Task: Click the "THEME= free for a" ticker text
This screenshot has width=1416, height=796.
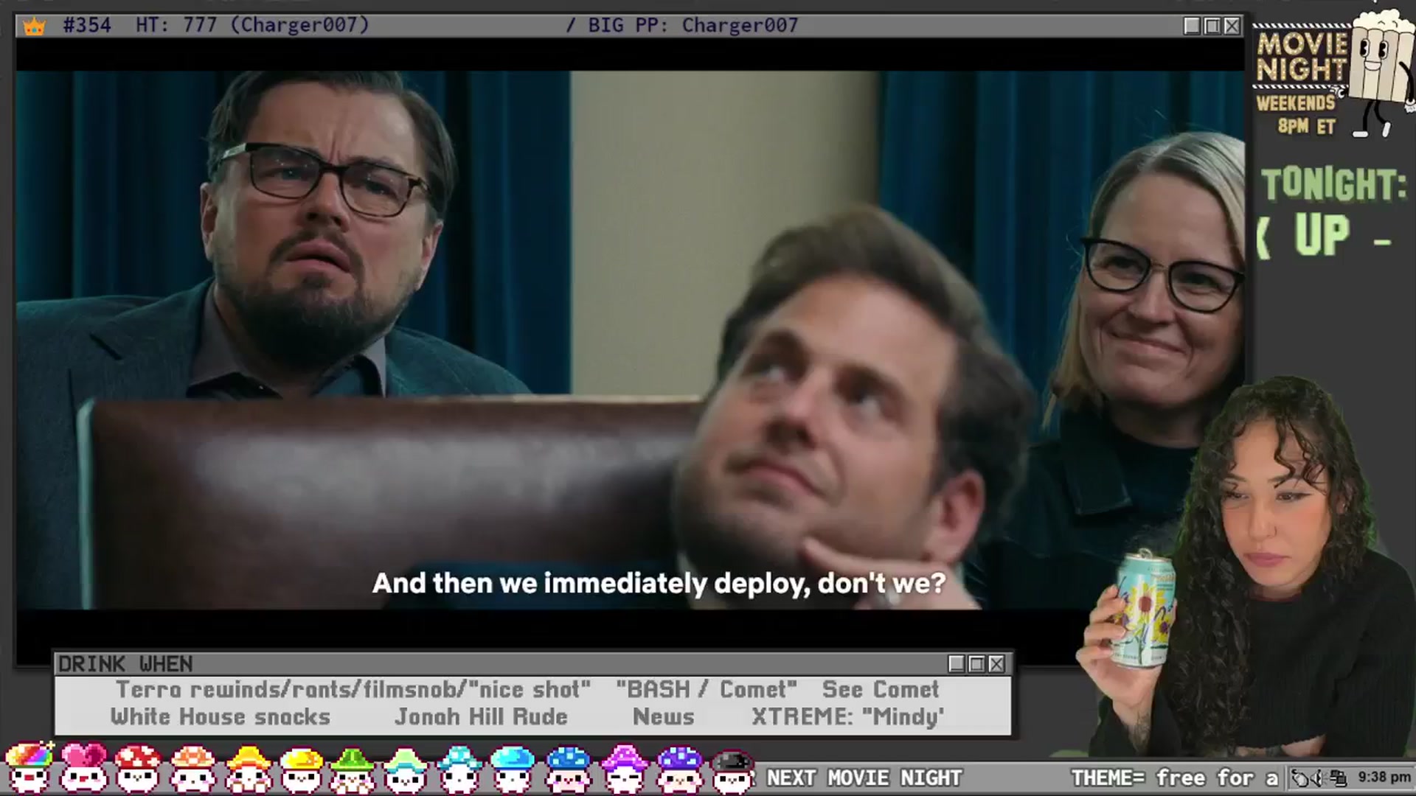Action: pyautogui.click(x=1174, y=778)
